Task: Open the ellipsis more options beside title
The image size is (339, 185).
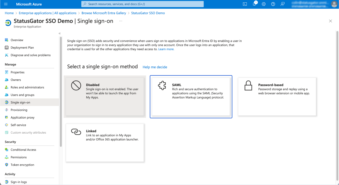Action: (x=121, y=21)
